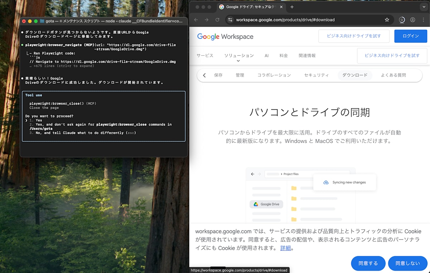The height and width of the screenshot is (273, 430).
Task: Open 料金 navigation item
Action: [283, 56]
